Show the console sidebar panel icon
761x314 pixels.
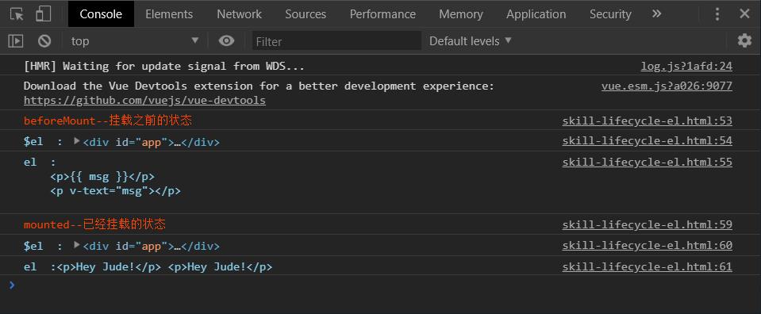click(x=16, y=41)
